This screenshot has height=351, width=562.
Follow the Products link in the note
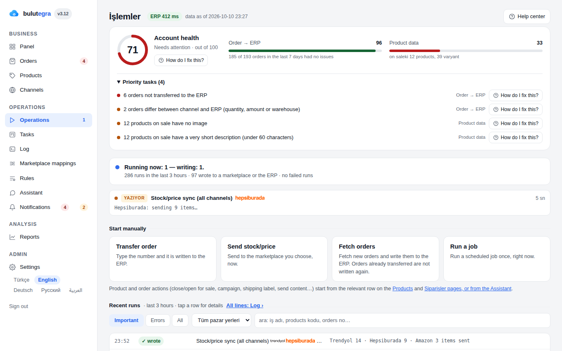(x=402, y=289)
